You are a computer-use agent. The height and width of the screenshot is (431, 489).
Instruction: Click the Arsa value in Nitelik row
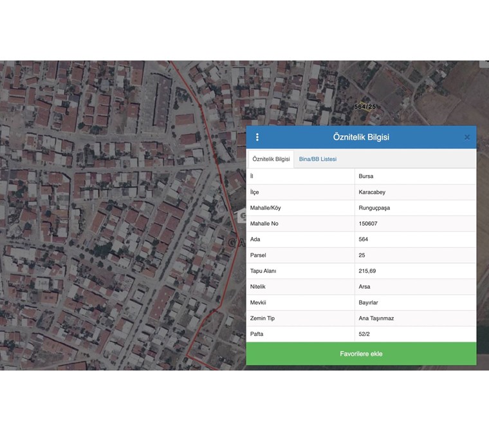click(364, 287)
